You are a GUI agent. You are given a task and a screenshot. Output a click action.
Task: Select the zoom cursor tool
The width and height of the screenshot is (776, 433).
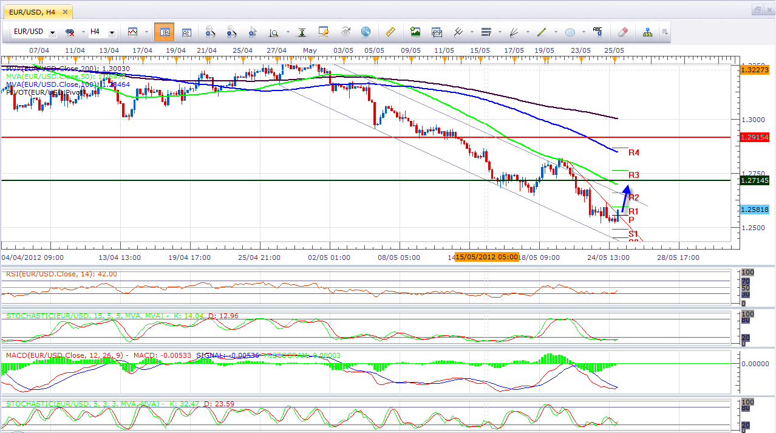253,32
